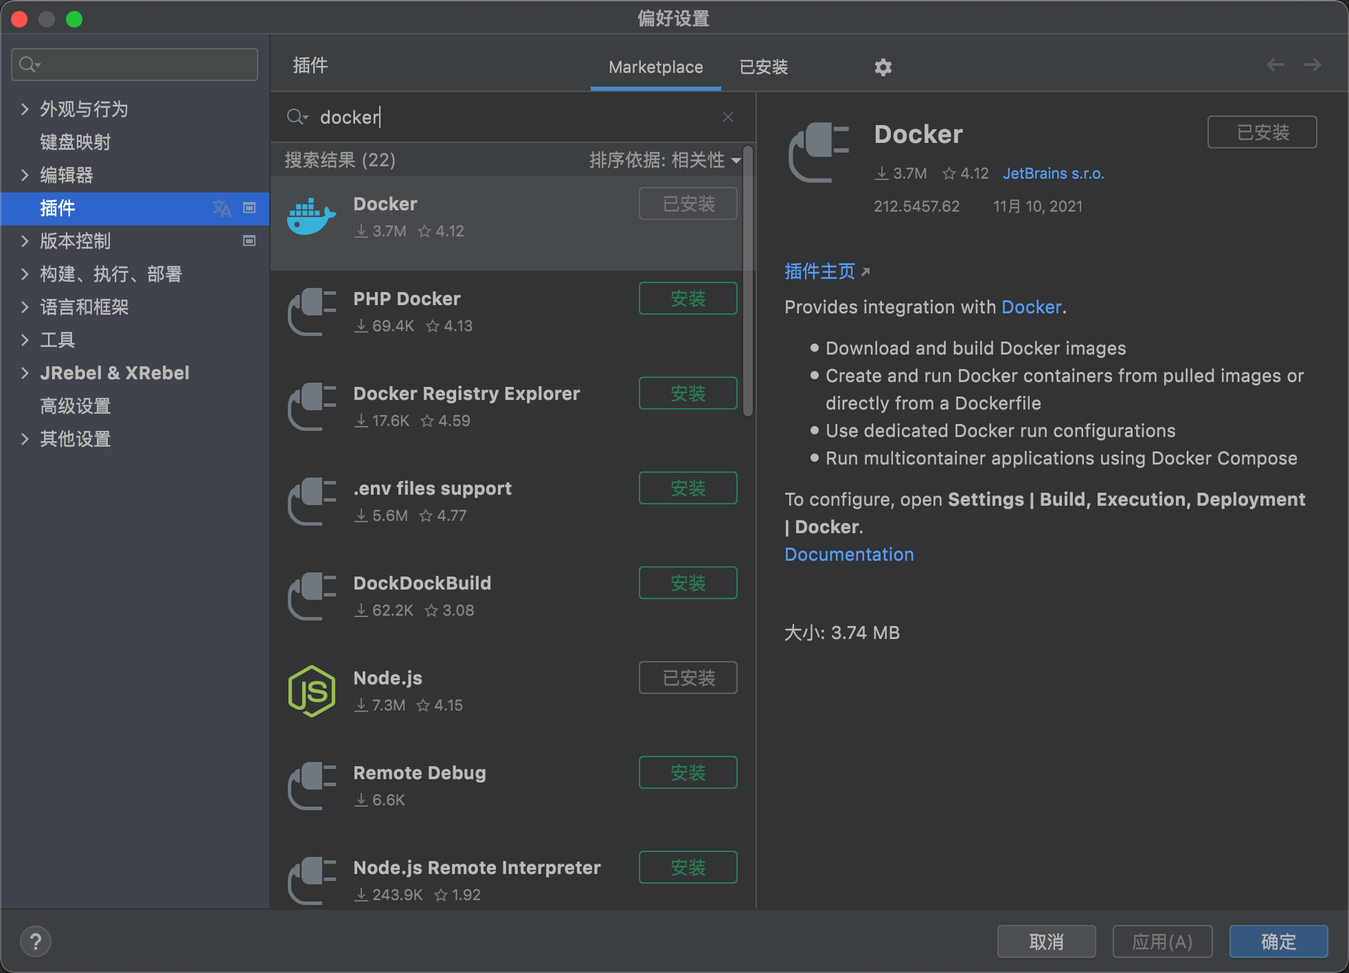This screenshot has height=973, width=1349.
Task: Expand the 其他设置 settings group
Action: click(x=25, y=439)
